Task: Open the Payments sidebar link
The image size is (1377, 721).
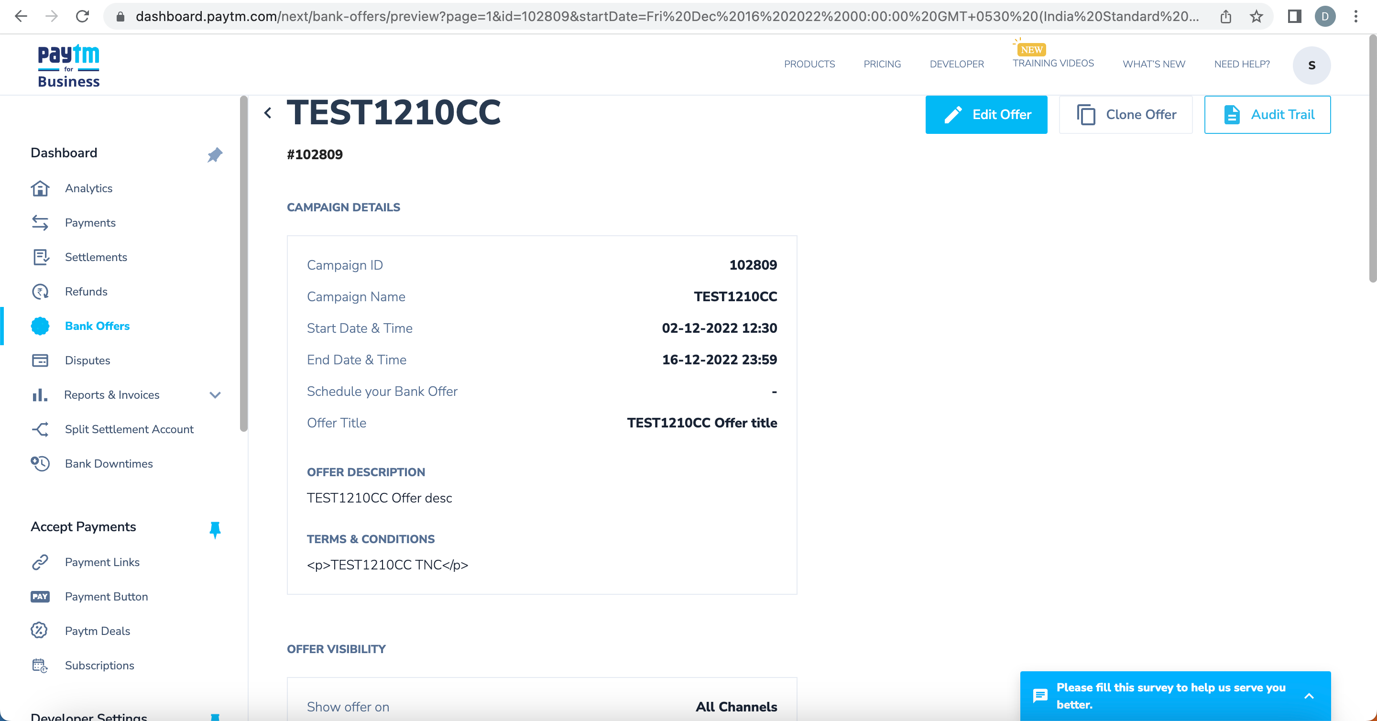Action: [x=90, y=222]
